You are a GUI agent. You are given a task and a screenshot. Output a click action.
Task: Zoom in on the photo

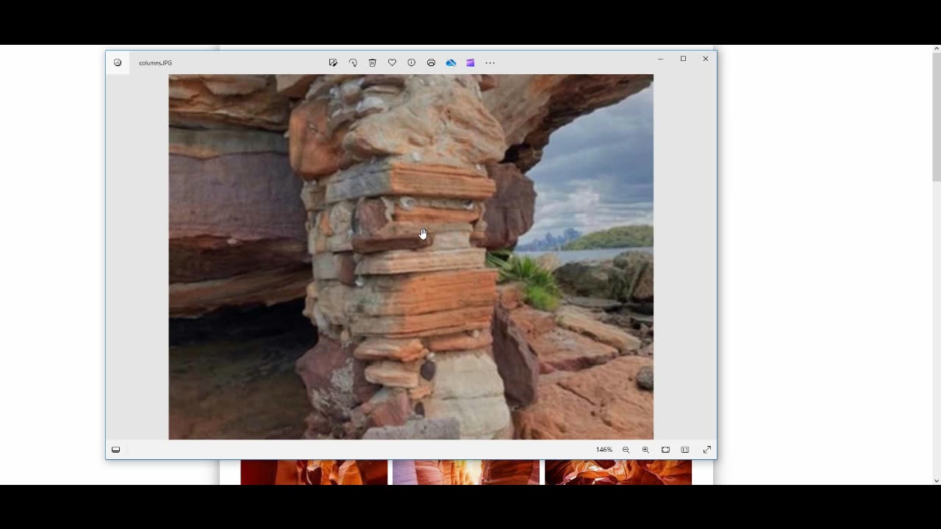pyautogui.click(x=645, y=450)
